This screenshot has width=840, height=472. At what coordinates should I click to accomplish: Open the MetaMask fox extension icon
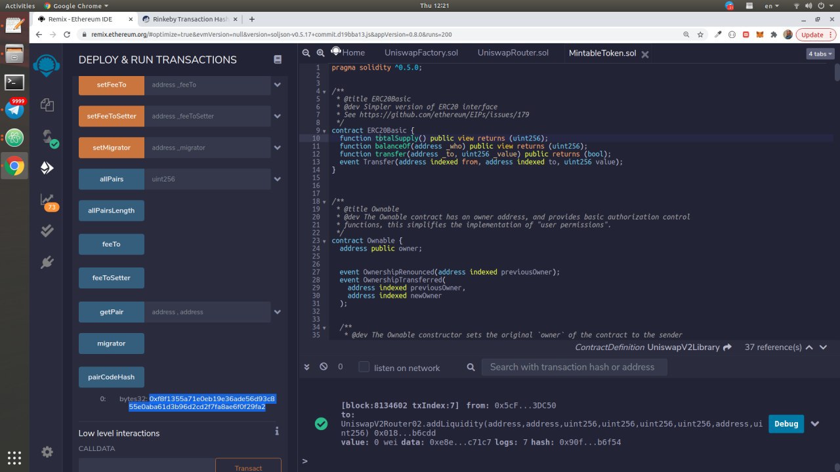coord(759,35)
